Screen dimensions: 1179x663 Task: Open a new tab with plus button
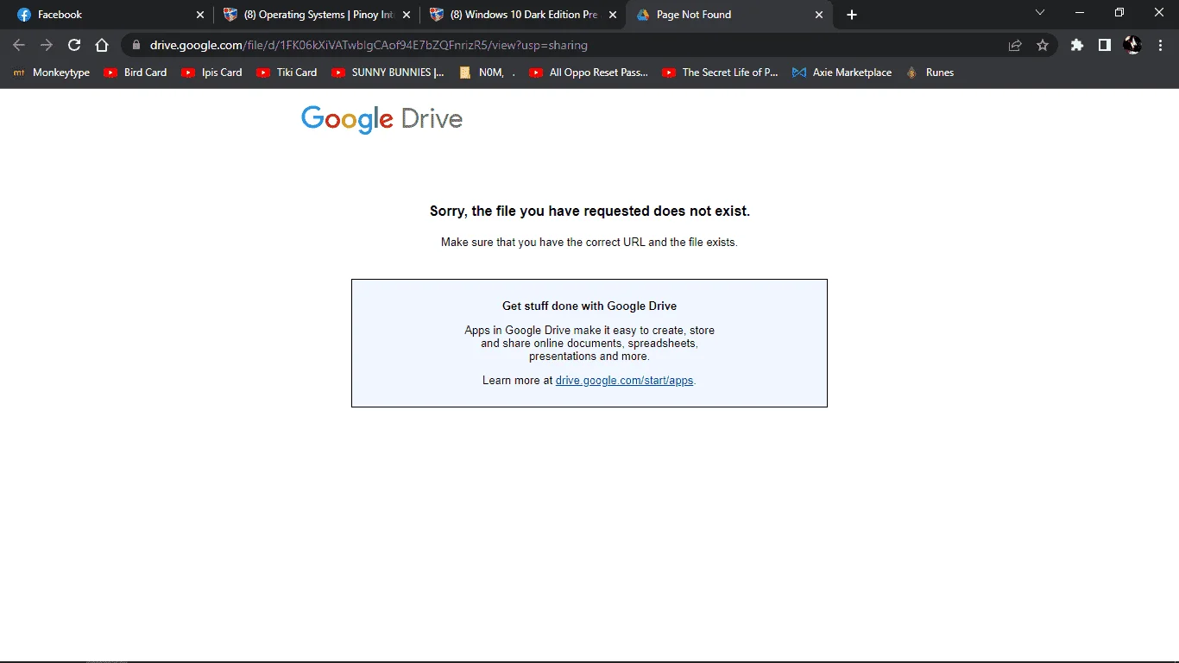(x=852, y=15)
